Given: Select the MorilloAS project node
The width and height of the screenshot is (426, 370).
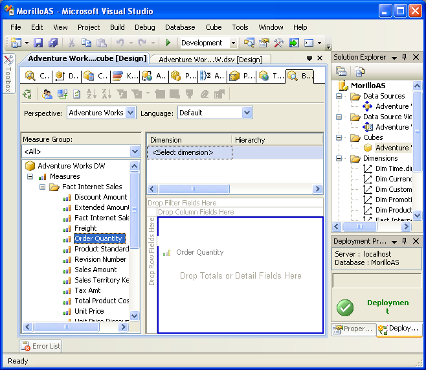Looking at the screenshot, I should (368, 86).
